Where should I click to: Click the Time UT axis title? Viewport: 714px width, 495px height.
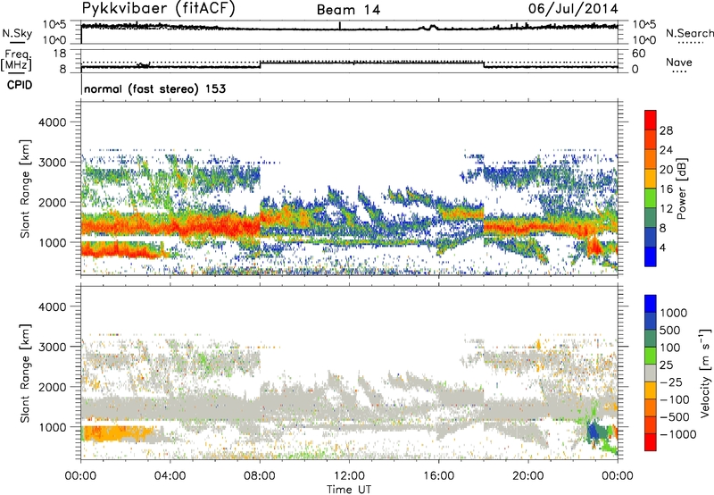click(x=349, y=489)
